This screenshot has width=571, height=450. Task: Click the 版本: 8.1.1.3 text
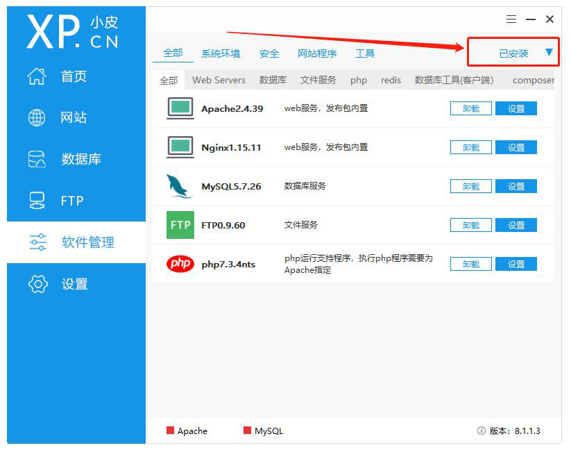pos(515,431)
